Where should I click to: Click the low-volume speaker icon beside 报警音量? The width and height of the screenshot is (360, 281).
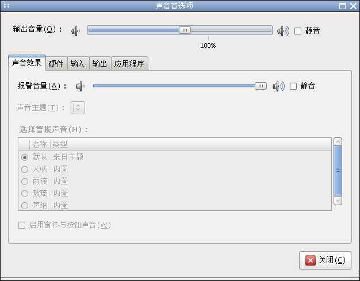tap(80, 86)
